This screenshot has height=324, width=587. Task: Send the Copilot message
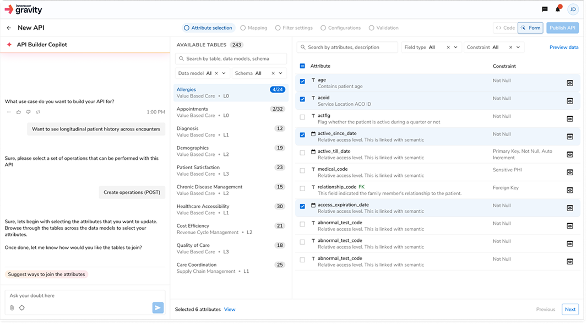(x=158, y=308)
